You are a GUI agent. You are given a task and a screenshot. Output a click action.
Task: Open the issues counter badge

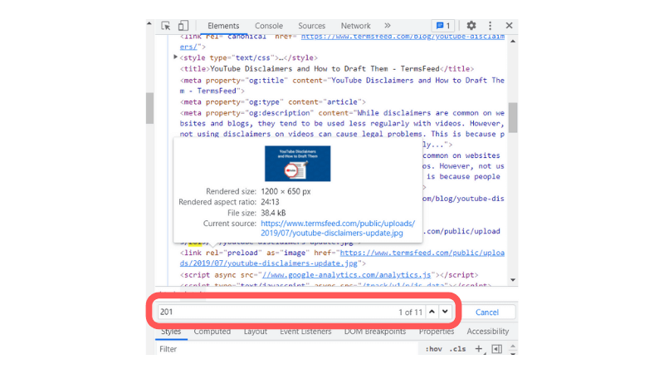(x=443, y=26)
